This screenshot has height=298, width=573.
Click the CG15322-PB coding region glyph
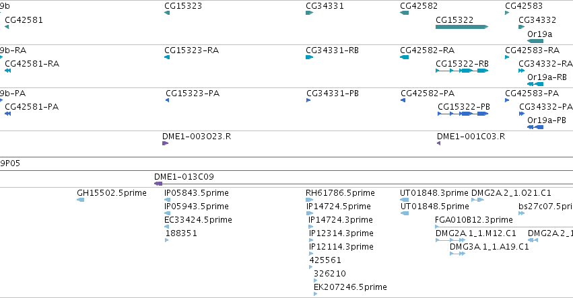[463, 114]
